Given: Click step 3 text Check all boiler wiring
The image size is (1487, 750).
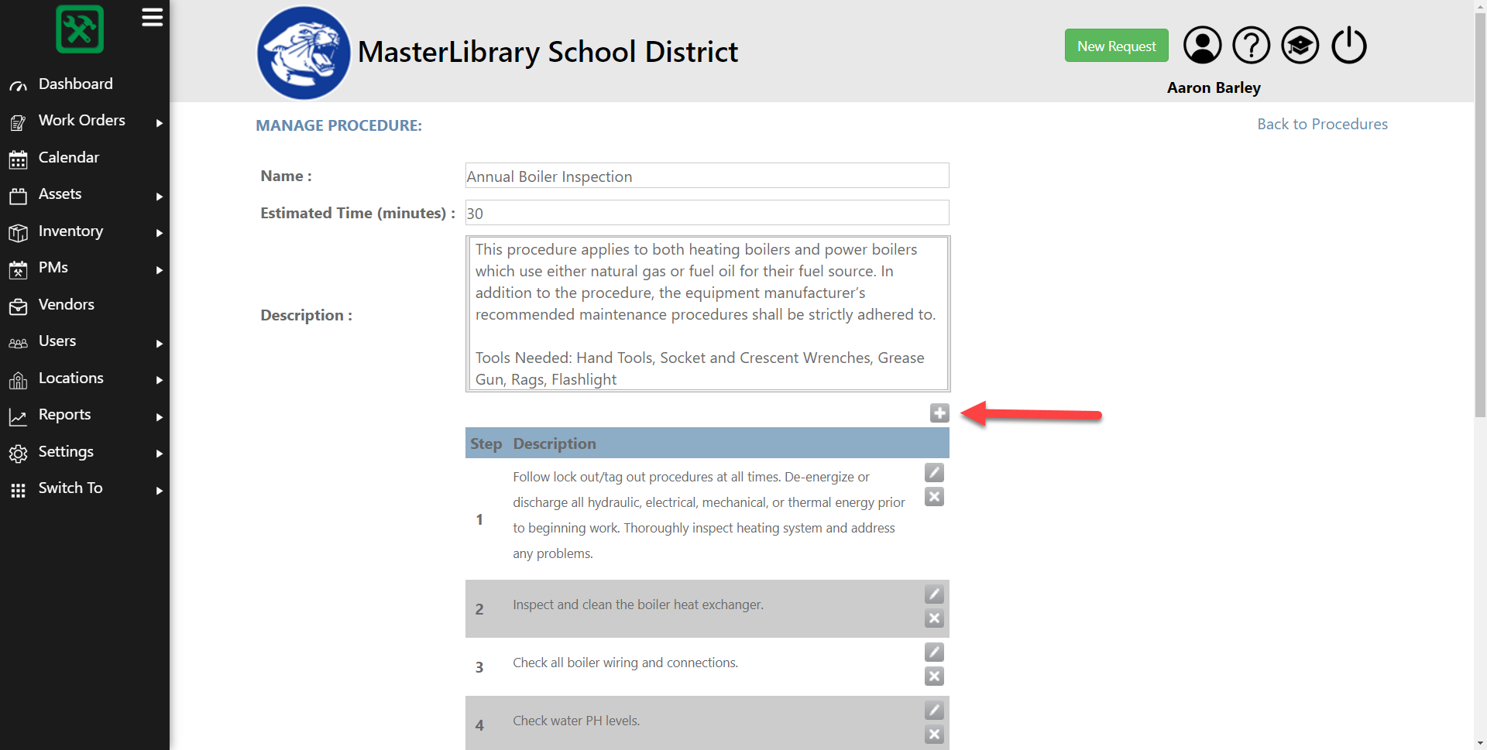Looking at the screenshot, I should 625,663.
